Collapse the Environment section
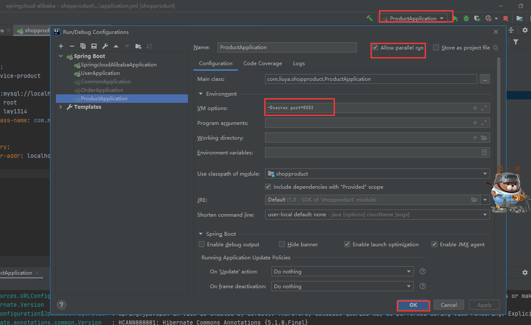The image size is (531, 325). click(200, 94)
